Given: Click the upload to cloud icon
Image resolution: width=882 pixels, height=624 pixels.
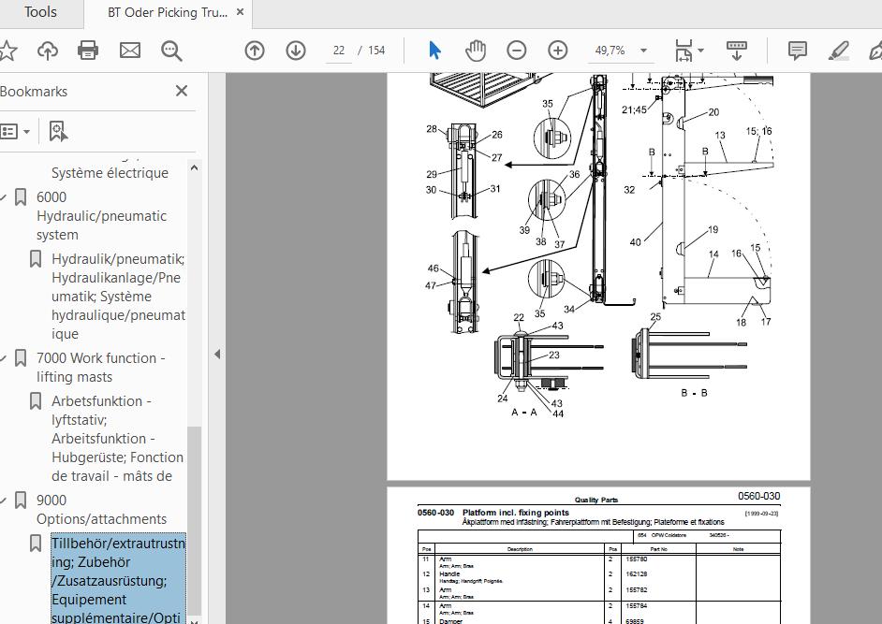Looking at the screenshot, I should (48, 51).
